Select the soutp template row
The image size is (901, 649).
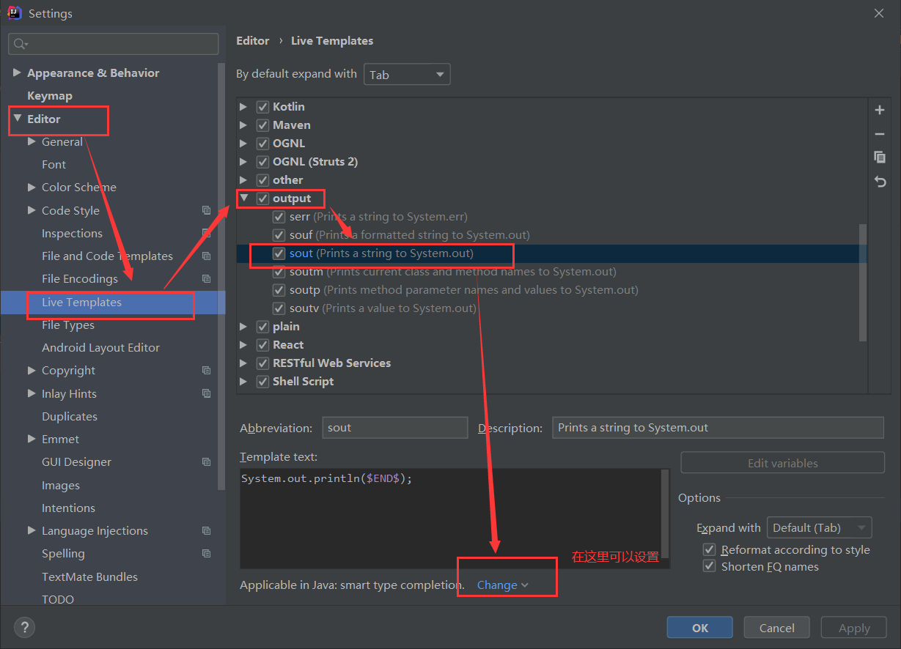[x=552, y=290]
